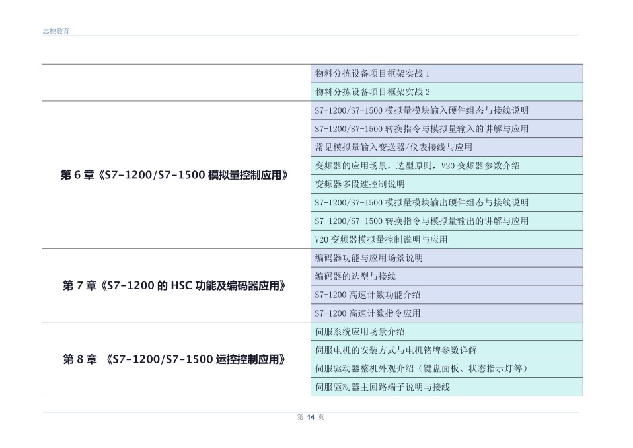Select 伺服驱动器主回路端子说明与接线
Screen dimensions: 633x448
click(447, 387)
